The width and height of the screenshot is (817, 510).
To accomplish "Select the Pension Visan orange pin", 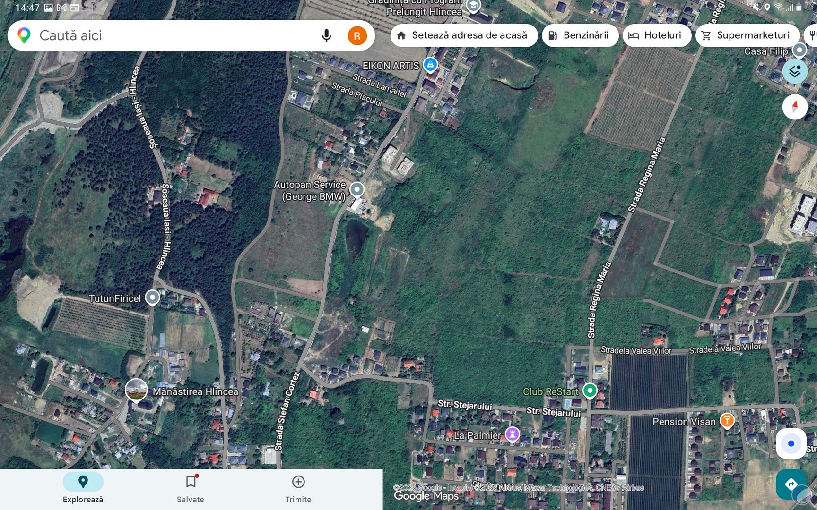I will [x=727, y=420].
